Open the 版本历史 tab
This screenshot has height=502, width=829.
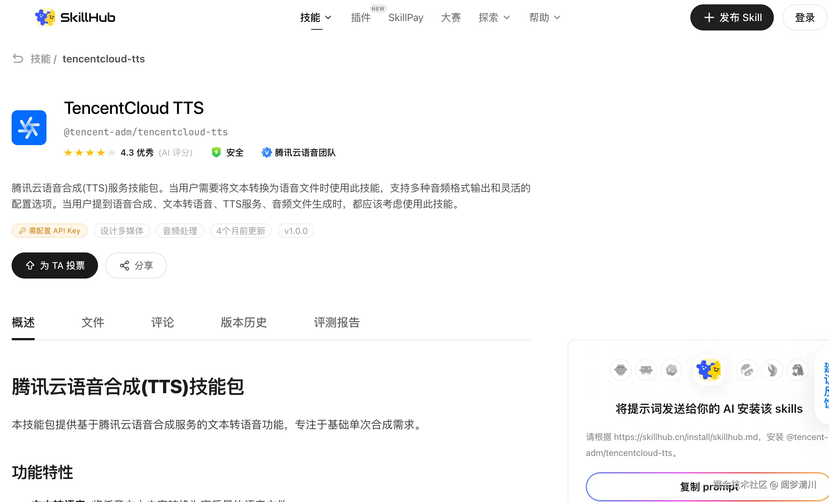[x=244, y=322]
